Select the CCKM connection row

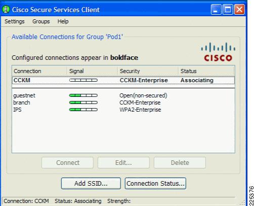123,80
